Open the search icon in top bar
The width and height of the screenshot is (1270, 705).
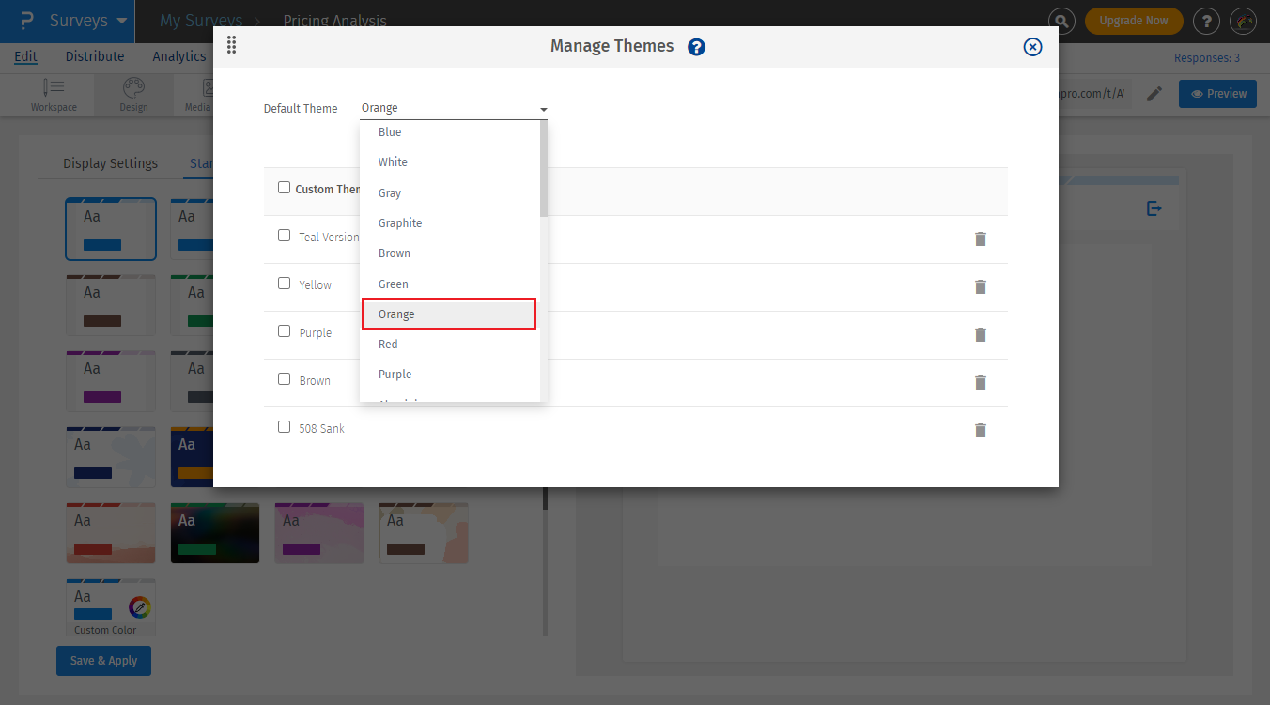pyautogui.click(x=1061, y=21)
